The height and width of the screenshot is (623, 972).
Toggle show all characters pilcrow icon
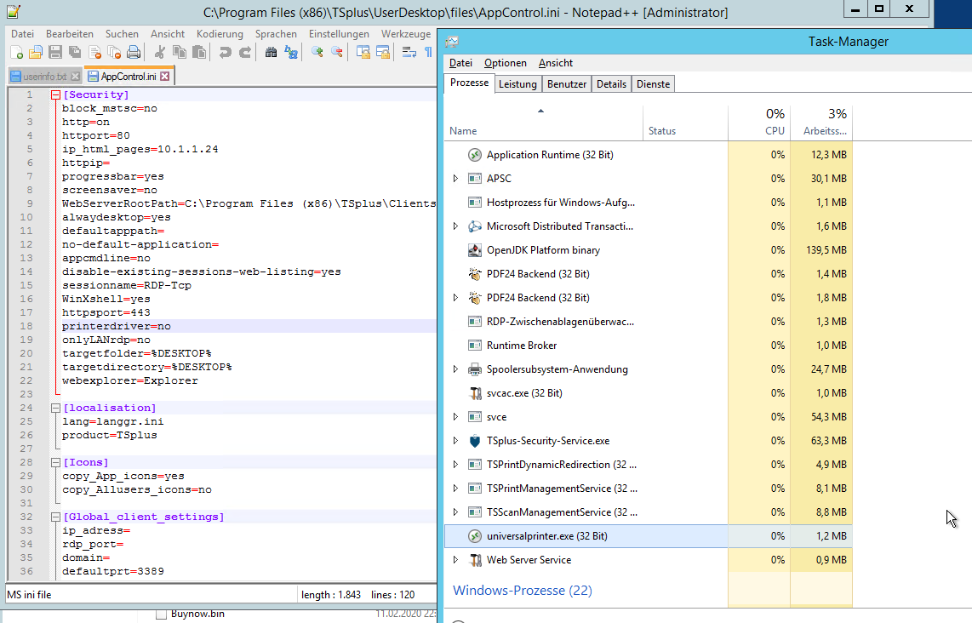coord(428,53)
